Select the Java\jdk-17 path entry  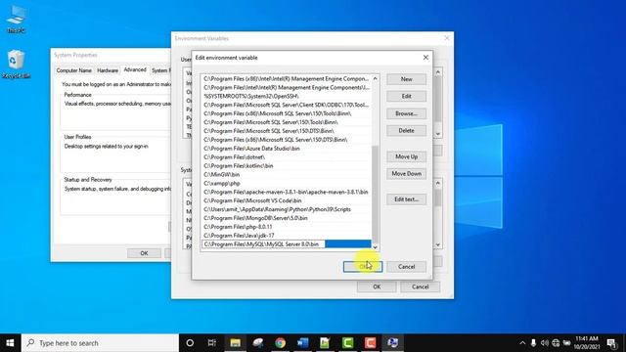tap(287, 236)
